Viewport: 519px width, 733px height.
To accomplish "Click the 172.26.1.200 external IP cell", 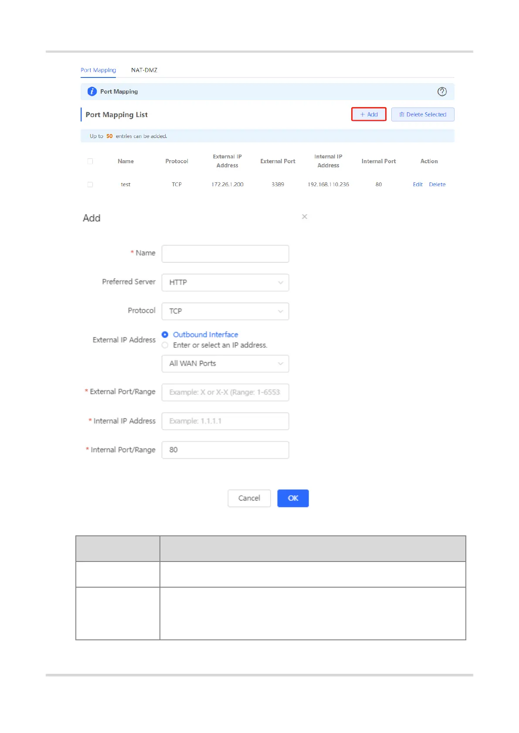I will coord(227,185).
